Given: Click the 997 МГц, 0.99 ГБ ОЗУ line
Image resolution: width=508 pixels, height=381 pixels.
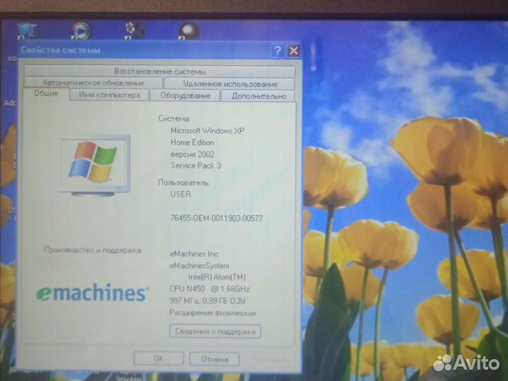Looking at the screenshot, I should click(207, 301).
